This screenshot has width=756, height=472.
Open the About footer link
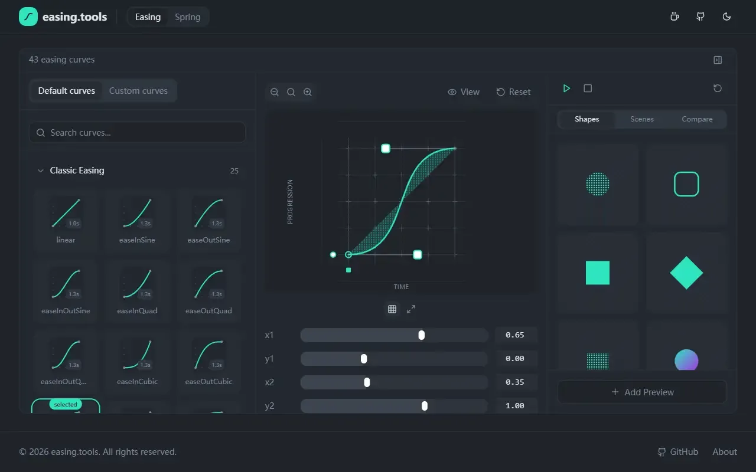[x=725, y=452]
